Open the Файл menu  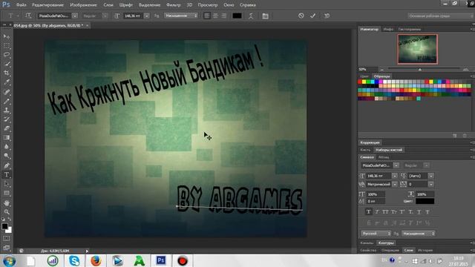pyautogui.click(x=21, y=5)
